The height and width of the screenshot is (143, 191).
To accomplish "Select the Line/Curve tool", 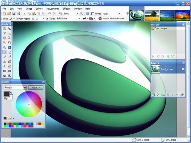I will click(9, 66).
